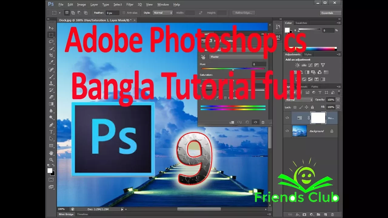Click the on-image targeted adjustment hand

(203, 57)
